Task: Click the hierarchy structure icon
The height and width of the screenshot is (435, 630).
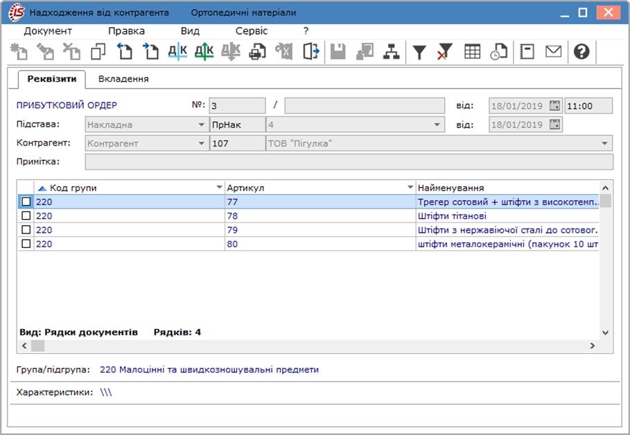Action: click(x=392, y=51)
